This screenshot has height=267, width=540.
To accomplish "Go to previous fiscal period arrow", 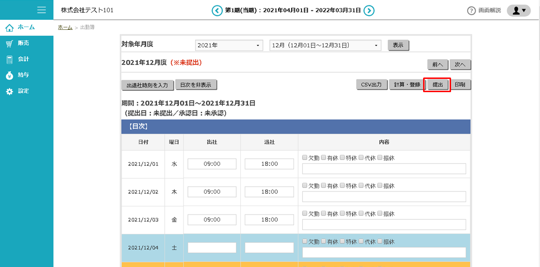I will pyautogui.click(x=217, y=10).
